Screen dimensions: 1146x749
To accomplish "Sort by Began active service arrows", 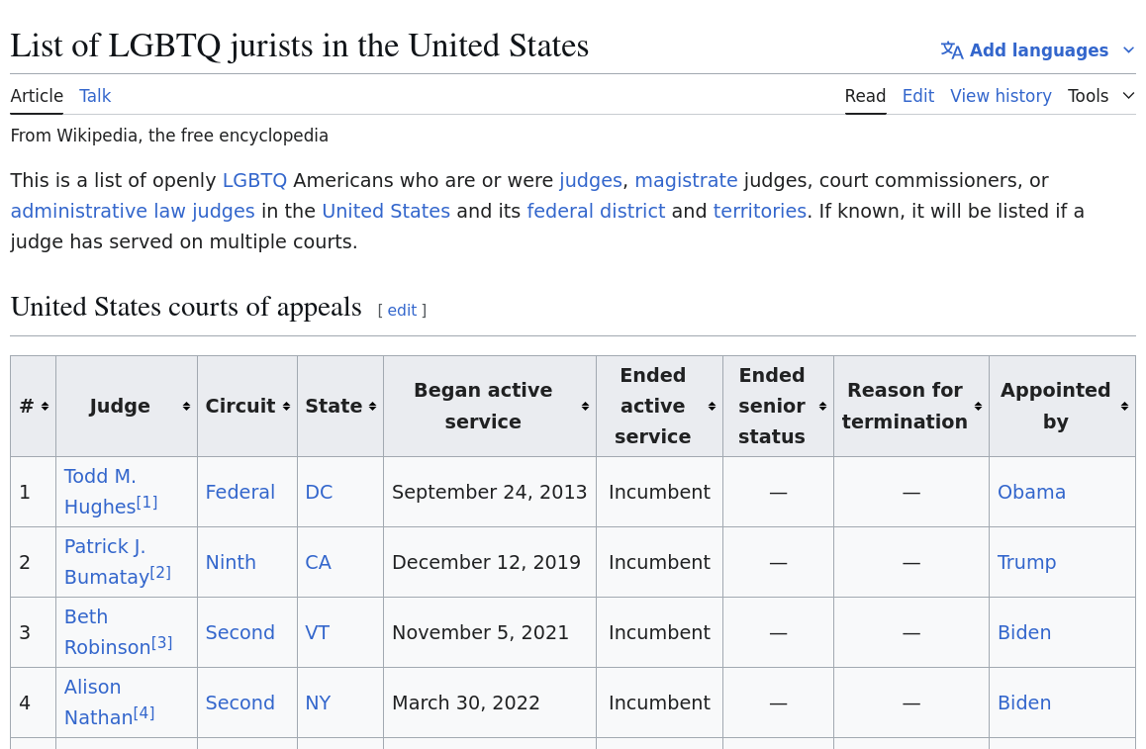I will (586, 407).
